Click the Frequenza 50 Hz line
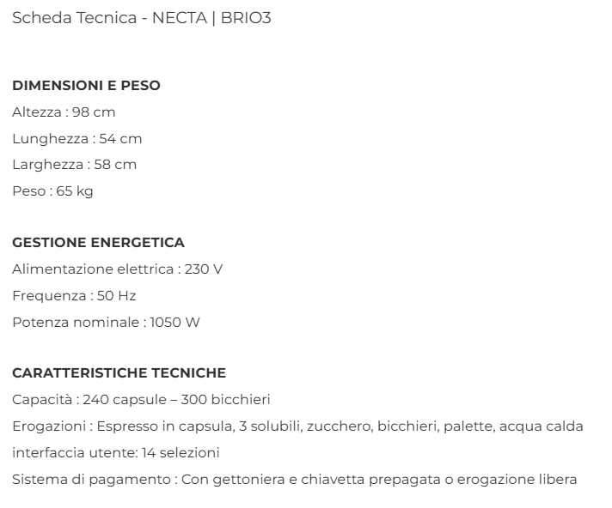 74,296
